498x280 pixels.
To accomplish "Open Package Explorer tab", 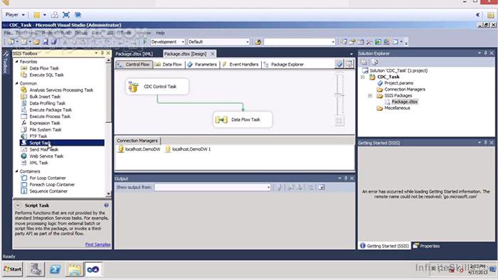I will pos(284,65).
